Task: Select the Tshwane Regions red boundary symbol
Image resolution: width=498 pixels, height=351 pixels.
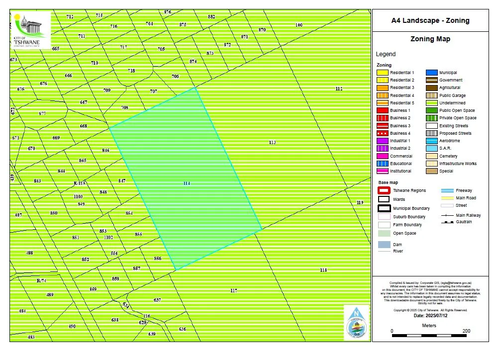Action: [x=384, y=190]
